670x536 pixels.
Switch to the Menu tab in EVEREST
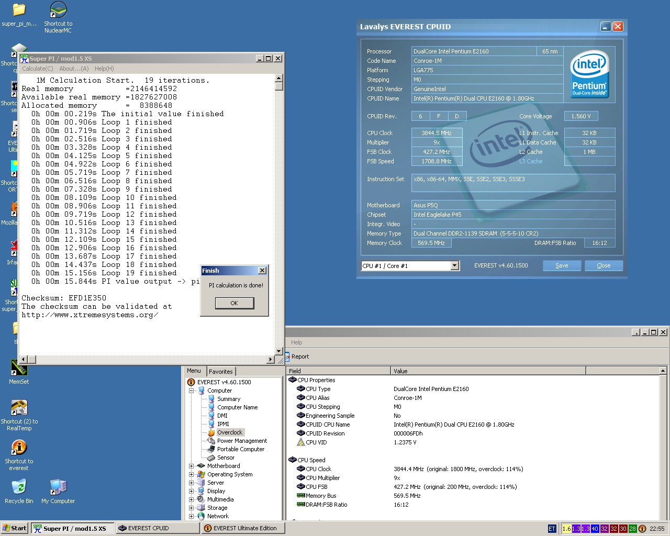click(x=194, y=371)
